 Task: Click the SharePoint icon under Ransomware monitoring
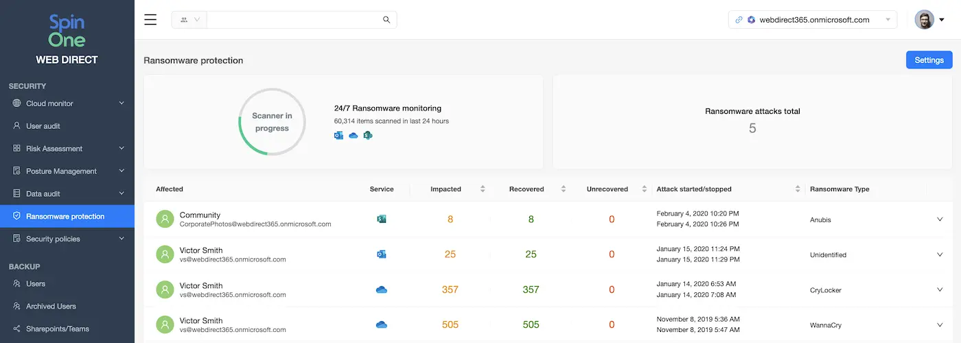(368, 136)
